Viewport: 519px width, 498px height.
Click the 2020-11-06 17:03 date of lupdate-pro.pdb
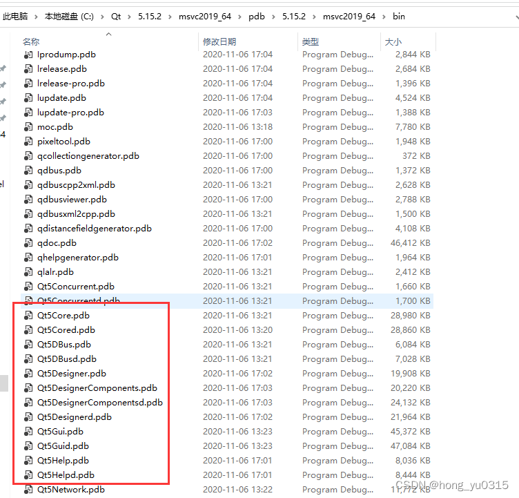237,113
